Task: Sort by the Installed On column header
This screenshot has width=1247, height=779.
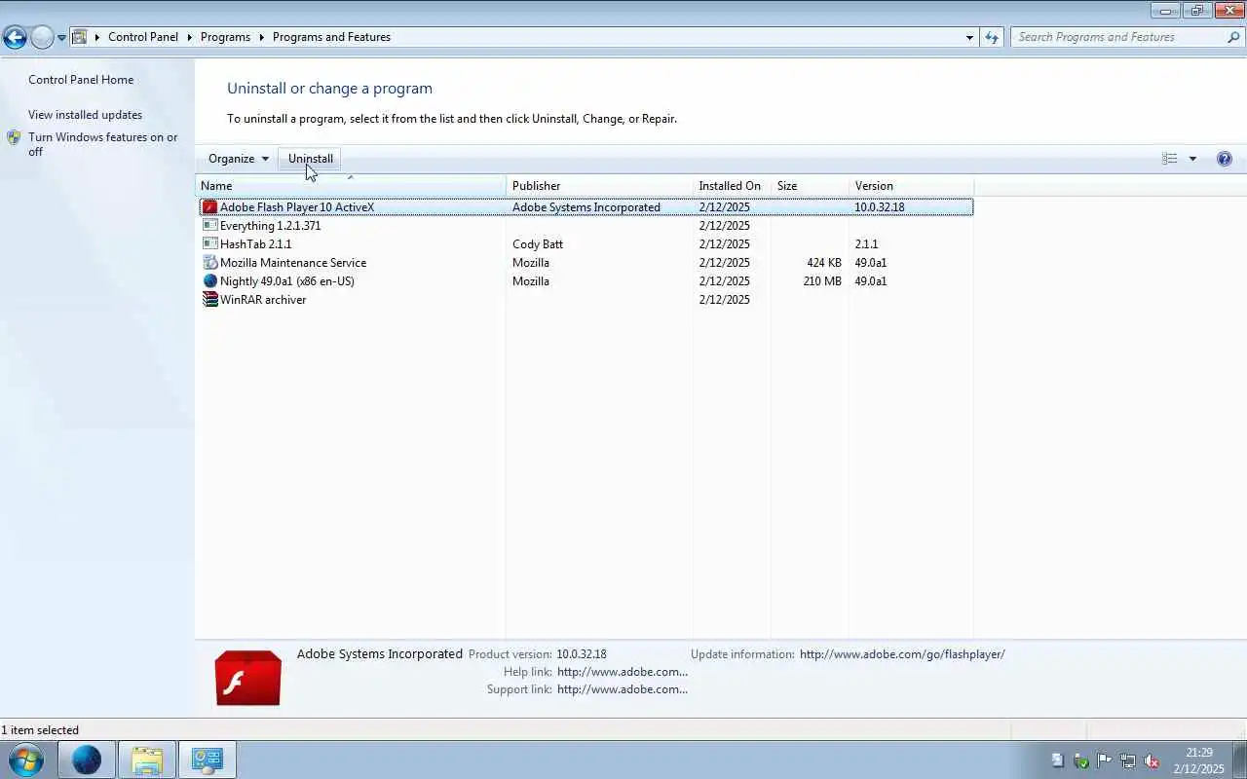Action: coord(732,186)
